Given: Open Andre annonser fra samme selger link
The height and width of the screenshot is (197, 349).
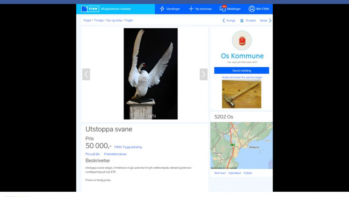Looking at the screenshot, I should [x=242, y=77].
